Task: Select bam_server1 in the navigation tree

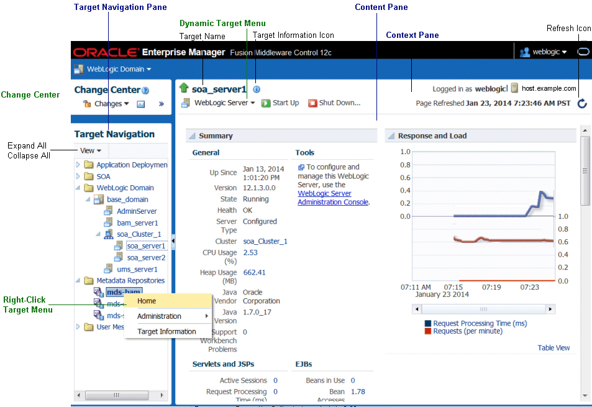Action: pyautogui.click(x=137, y=222)
